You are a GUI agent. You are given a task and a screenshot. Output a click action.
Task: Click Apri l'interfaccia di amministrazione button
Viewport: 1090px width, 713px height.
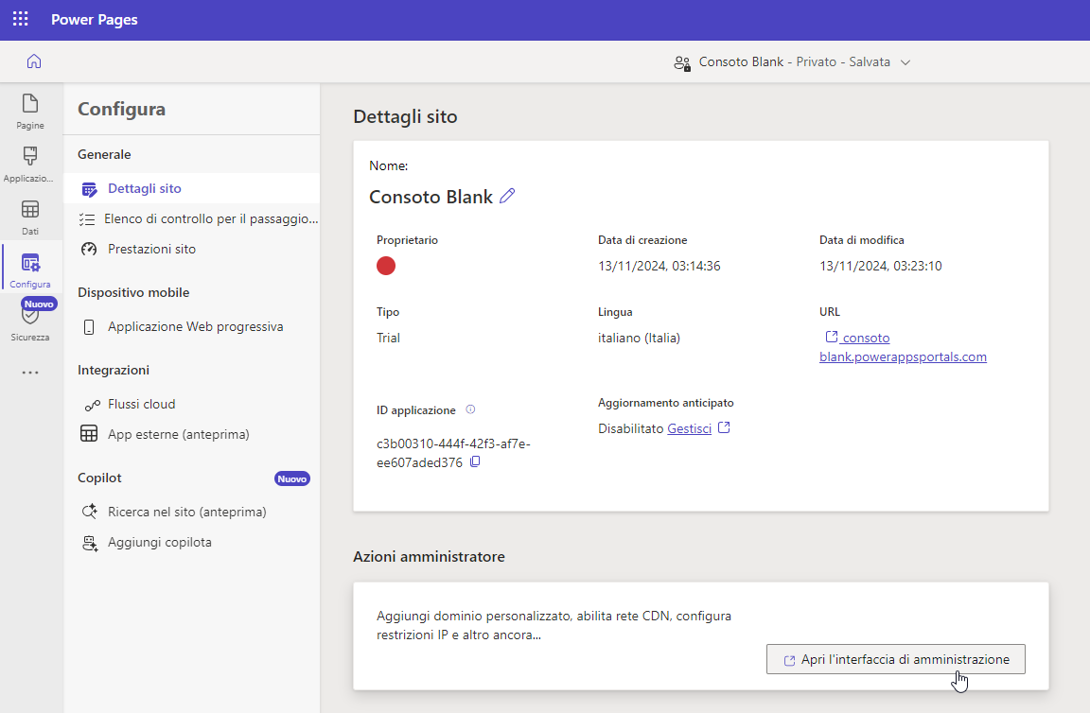coord(895,659)
